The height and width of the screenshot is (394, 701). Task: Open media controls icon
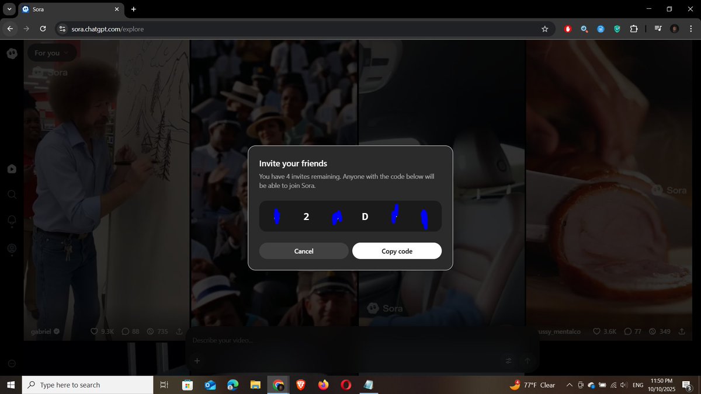point(658,29)
